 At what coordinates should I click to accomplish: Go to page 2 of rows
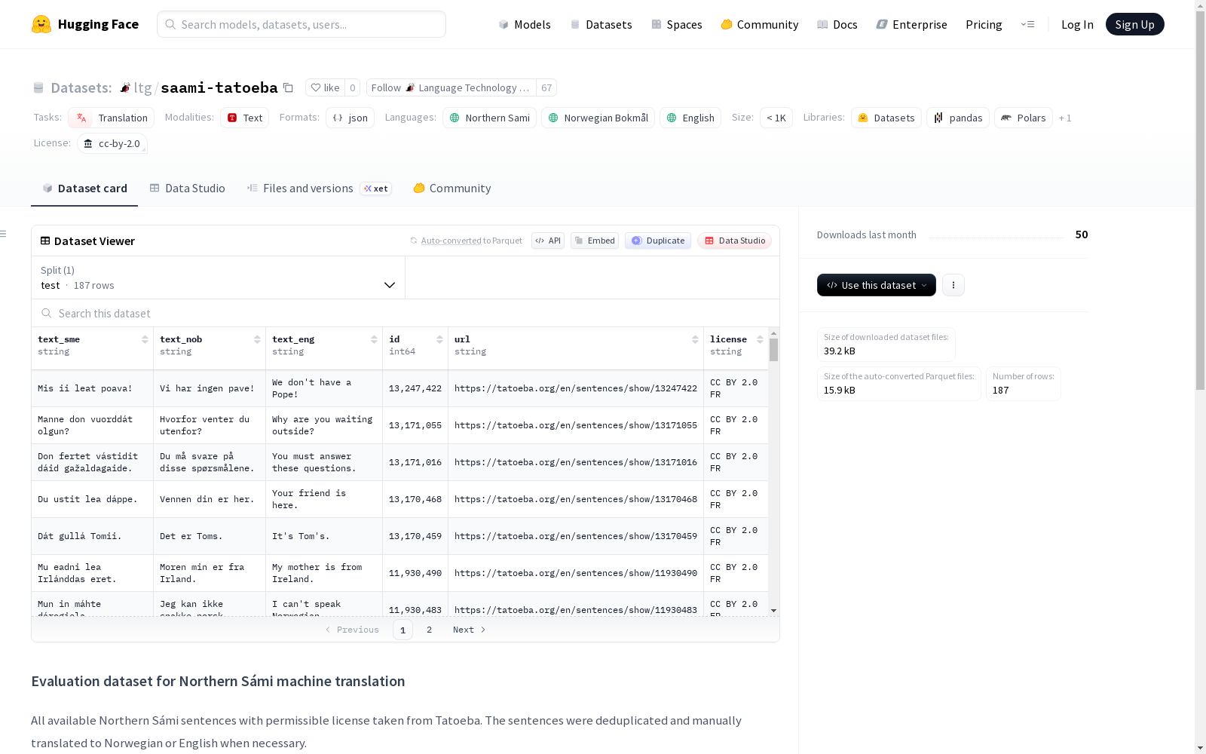pos(429,630)
